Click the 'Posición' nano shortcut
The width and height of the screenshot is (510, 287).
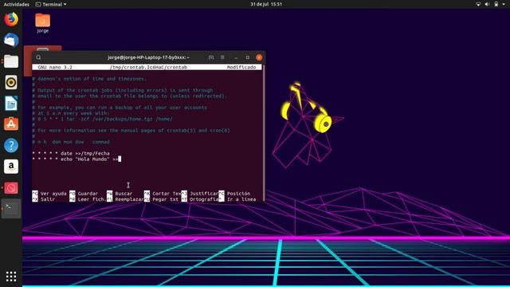(235, 193)
